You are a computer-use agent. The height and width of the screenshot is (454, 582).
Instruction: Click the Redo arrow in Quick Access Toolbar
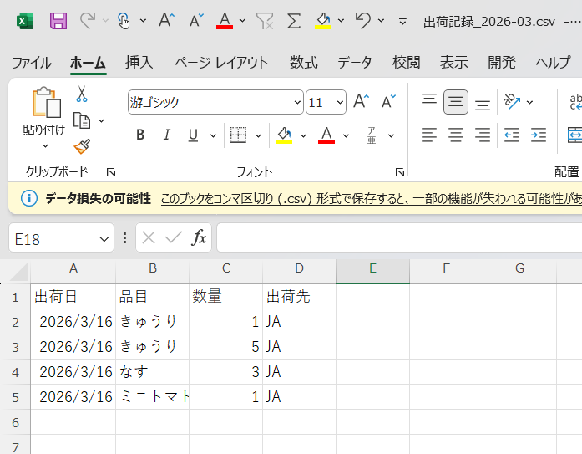(x=88, y=20)
